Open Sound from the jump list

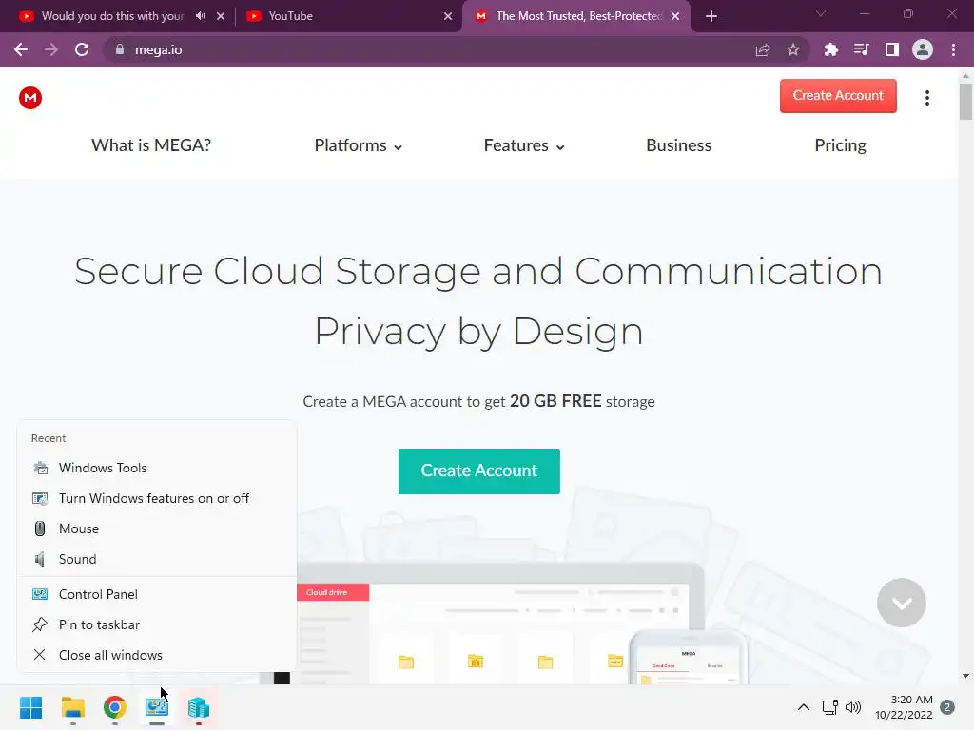[157, 559]
